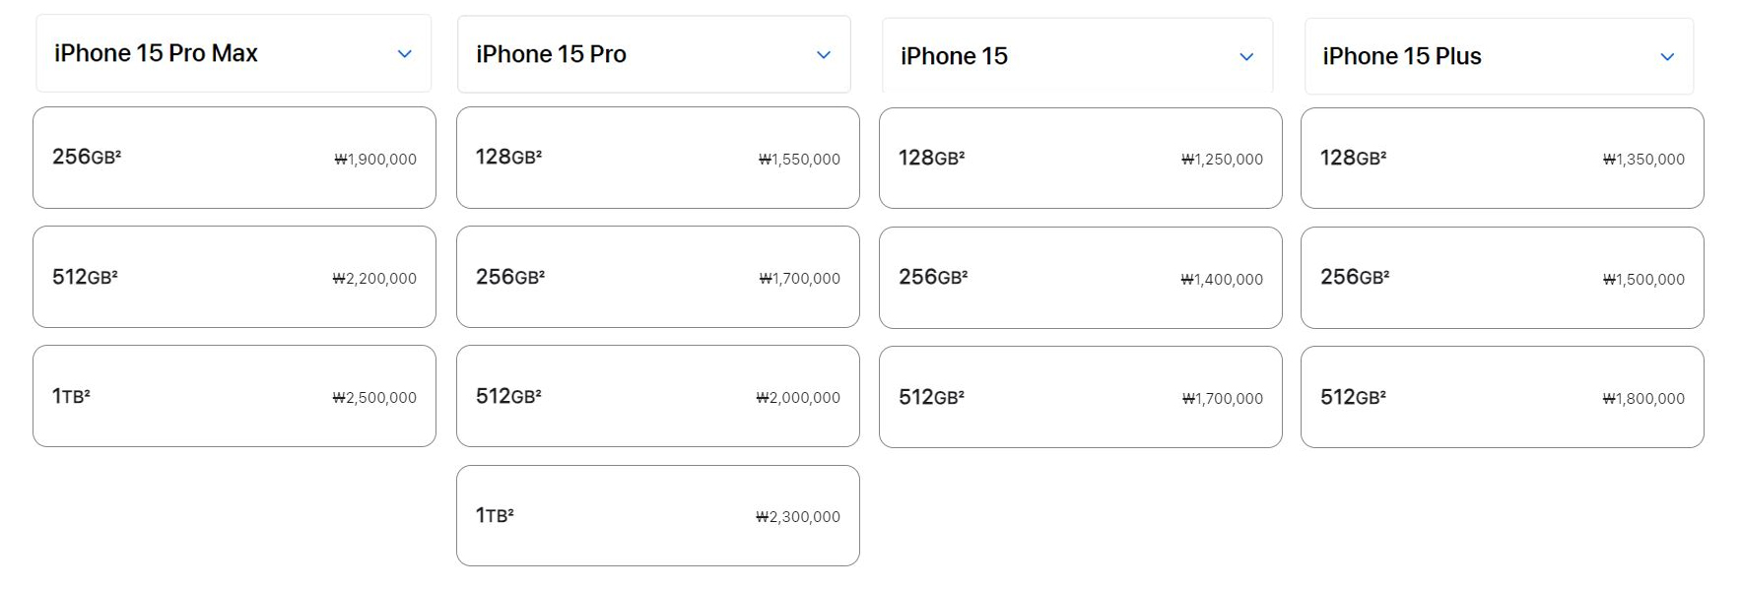Pick 256GB iPhone 15 Plus for ₩1,500,000
The height and width of the screenshot is (591, 1741).
1502,278
